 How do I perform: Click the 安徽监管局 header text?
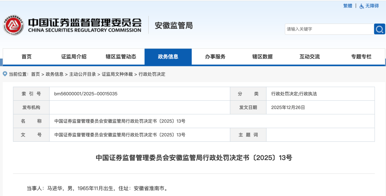coord(174,25)
